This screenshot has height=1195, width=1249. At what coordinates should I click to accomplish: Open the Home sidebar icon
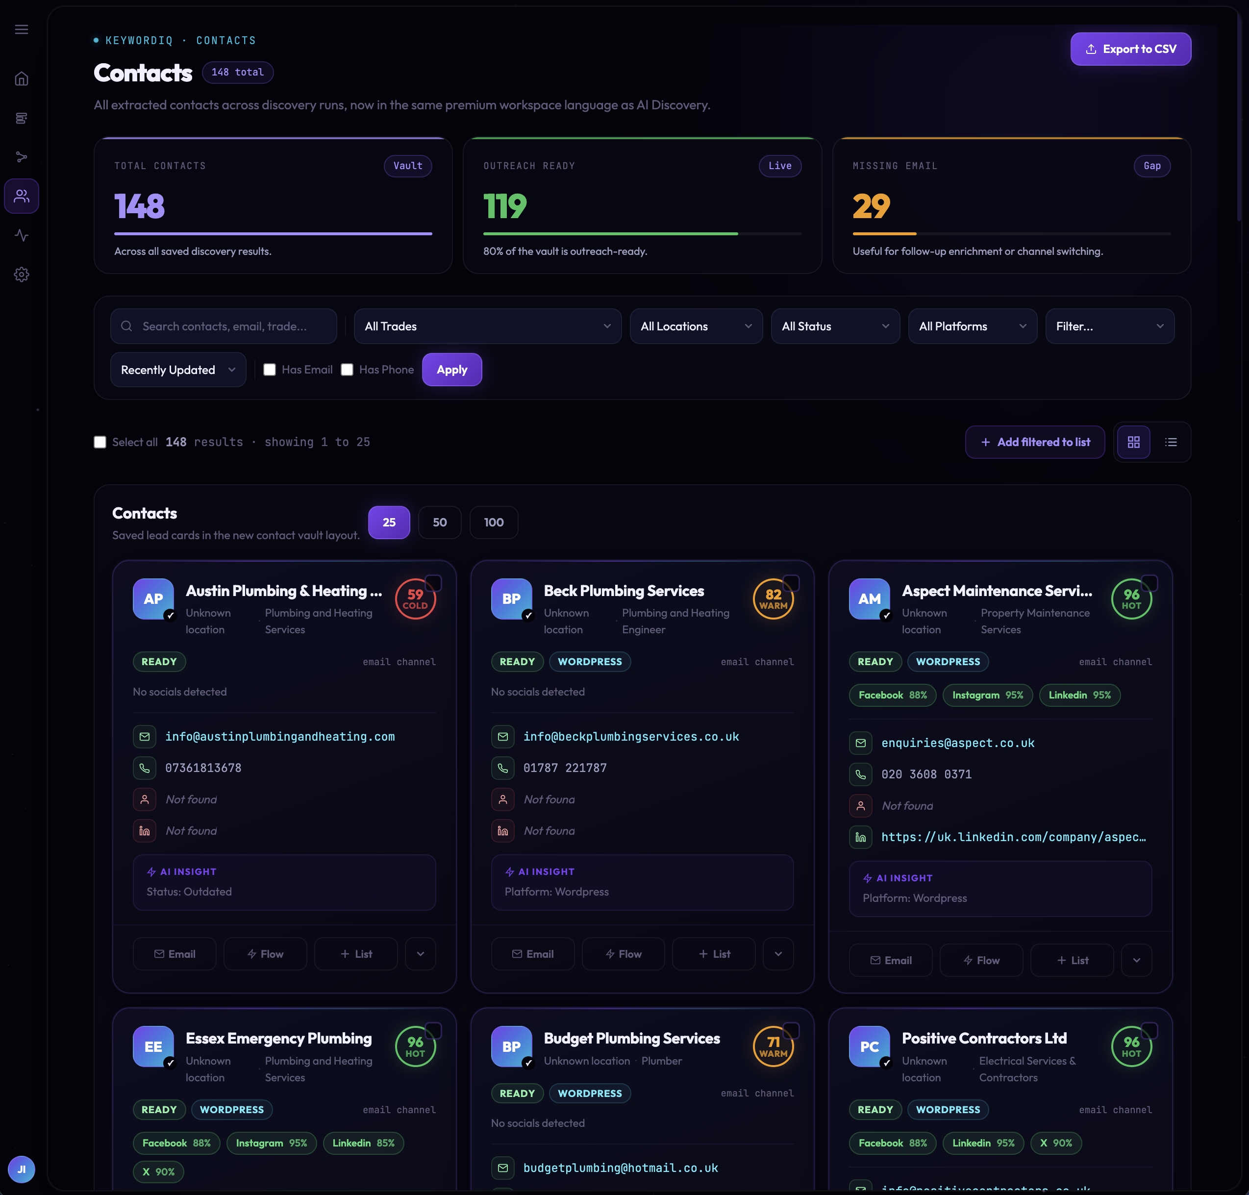[22, 79]
